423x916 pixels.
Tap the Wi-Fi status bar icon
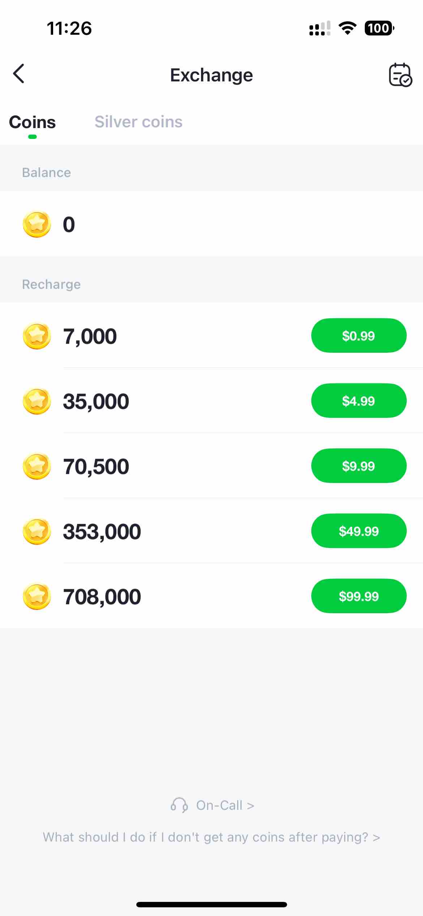click(347, 28)
